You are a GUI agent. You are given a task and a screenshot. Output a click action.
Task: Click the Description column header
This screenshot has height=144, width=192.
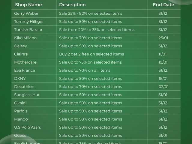pos(72,5)
